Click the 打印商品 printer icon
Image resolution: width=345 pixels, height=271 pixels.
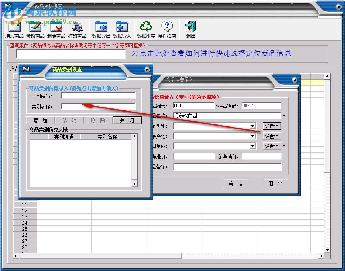click(x=77, y=26)
